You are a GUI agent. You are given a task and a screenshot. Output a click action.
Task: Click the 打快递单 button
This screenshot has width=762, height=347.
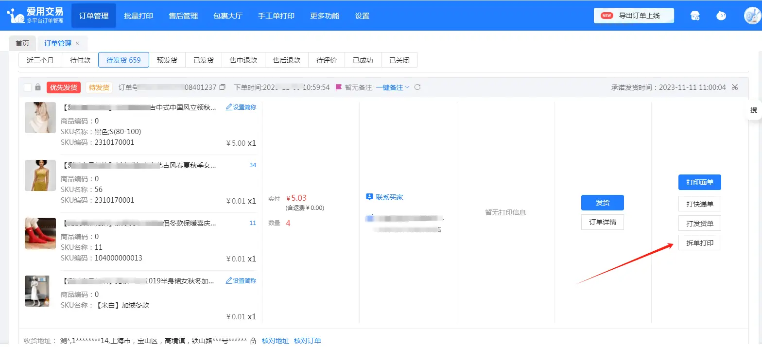(x=700, y=204)
